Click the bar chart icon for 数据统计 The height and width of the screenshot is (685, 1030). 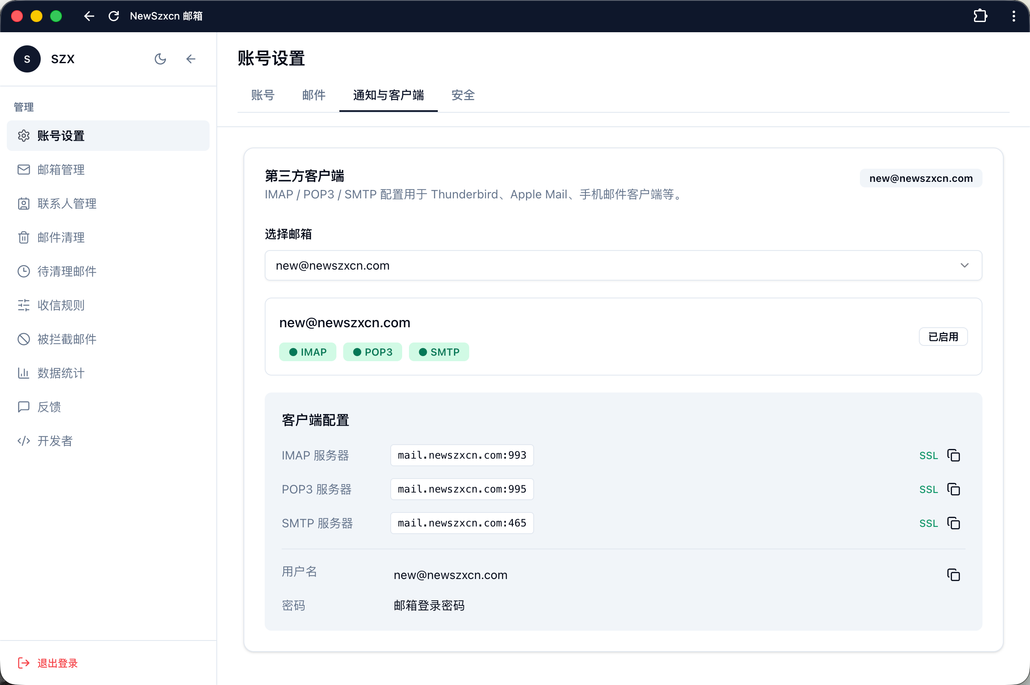24,373
